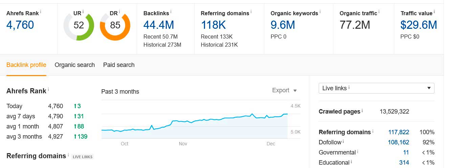This screenshot has width=449, height=168.
Task: Click the Recent 50.7M backlinks text
Action: coord(160,37)
